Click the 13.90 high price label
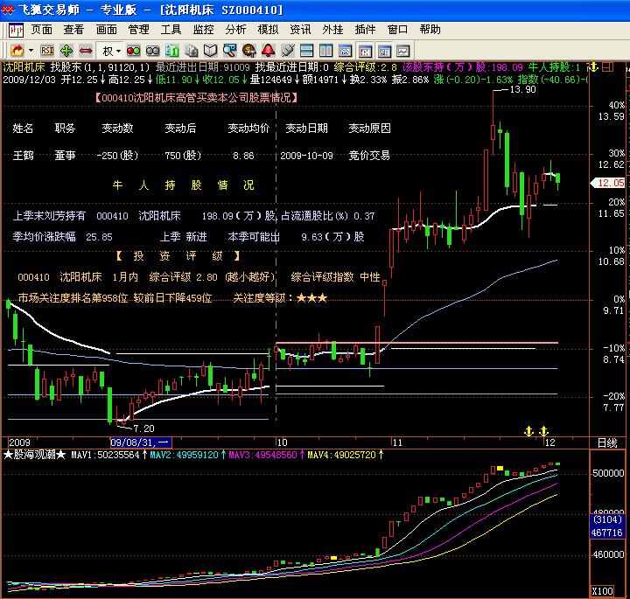Screen dimensions: 630x599 click(522, 89)
